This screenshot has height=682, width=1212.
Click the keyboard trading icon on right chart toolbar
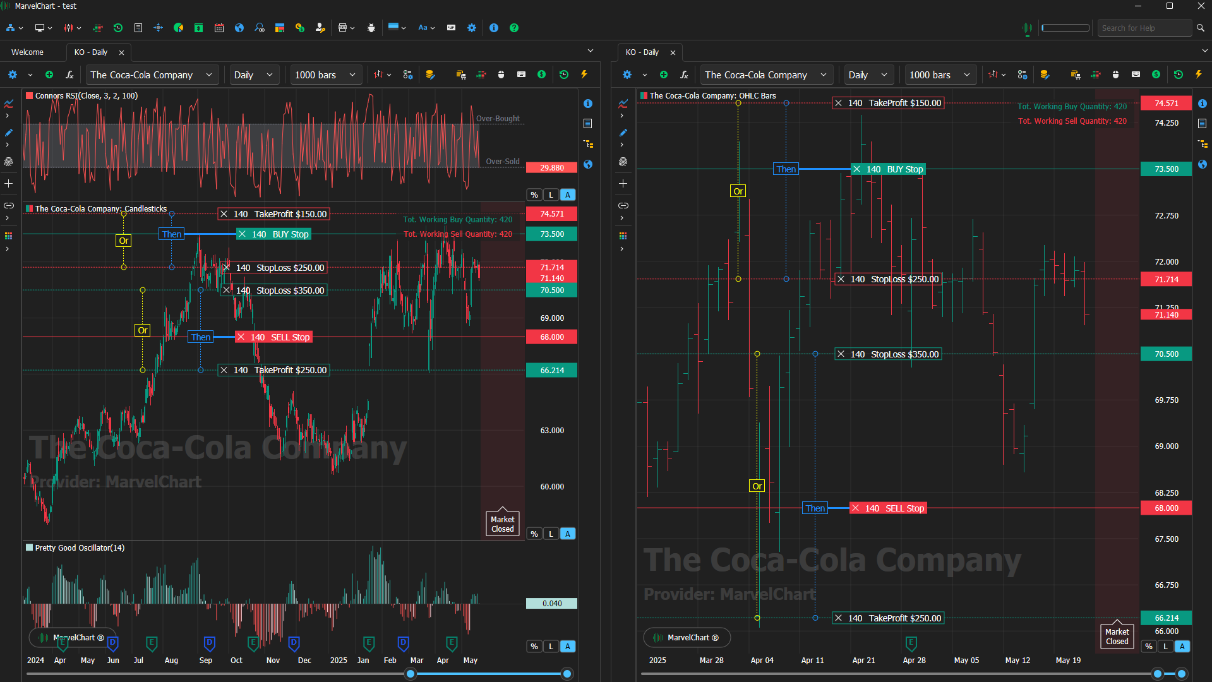coord(1136,74)
